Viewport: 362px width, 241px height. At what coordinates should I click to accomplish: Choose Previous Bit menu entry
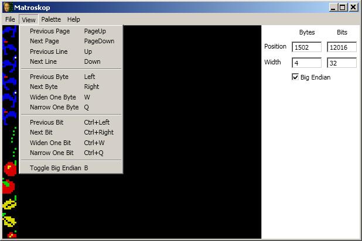[71, 122]
